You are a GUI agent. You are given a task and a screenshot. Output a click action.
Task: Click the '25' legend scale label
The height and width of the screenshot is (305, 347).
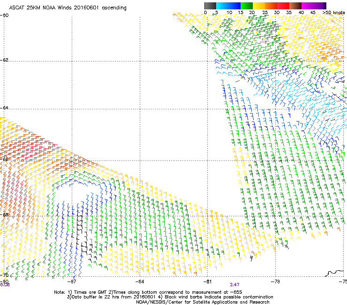coord(265,13)
